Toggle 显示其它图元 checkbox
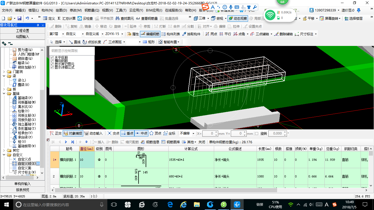374x210 pixels. pyautogui.click(x=52, y=64)
